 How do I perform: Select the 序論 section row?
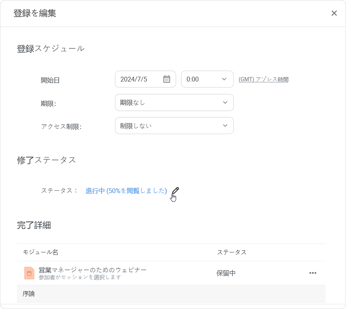click(171, 294)
